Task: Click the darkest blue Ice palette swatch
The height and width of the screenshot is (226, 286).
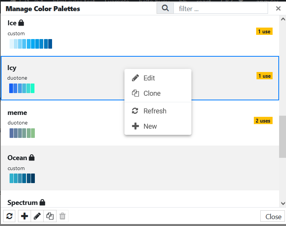Action: coord(50,44)
